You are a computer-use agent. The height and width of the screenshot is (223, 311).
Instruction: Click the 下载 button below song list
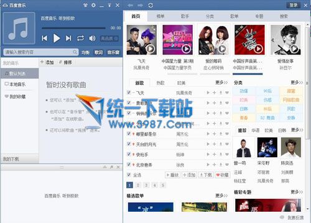coord(206,175)
